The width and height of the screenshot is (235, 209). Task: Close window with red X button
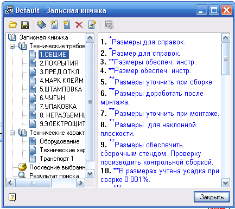pos(227,10)
